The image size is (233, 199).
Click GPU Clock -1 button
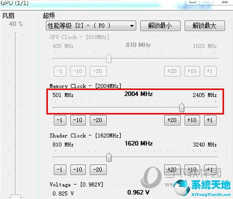pyautogui.click(x=60, y=71)
